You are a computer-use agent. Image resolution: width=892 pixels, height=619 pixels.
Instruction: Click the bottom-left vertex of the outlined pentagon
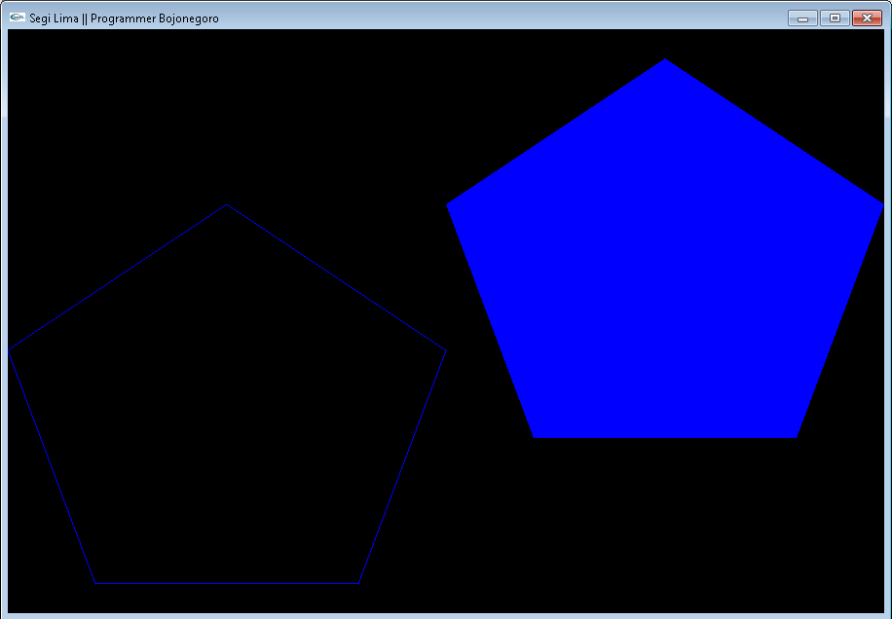pos(93,580)
